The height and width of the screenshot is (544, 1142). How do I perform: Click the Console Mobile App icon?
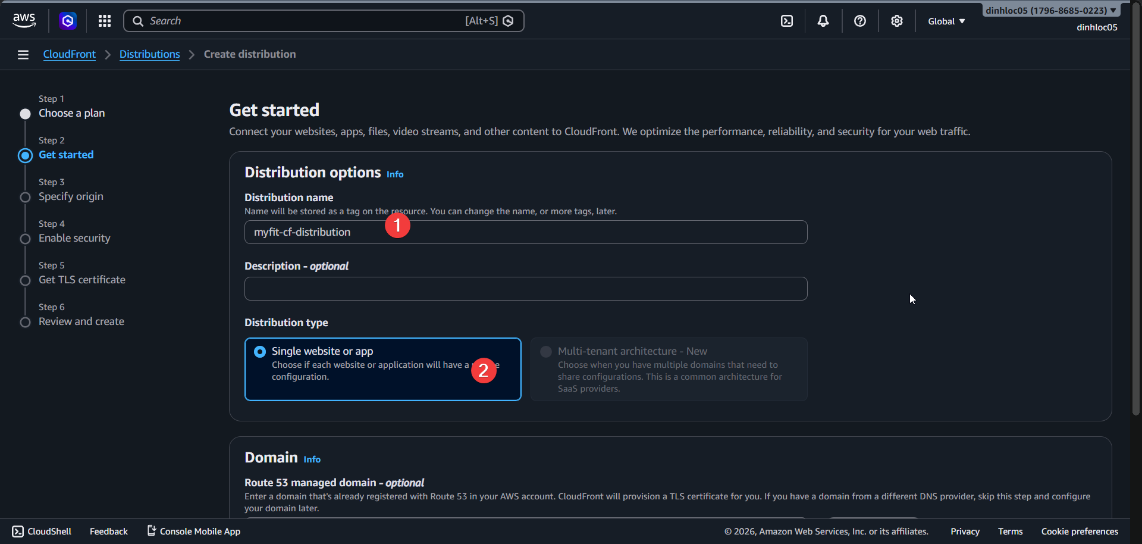(x=150, y=531)
